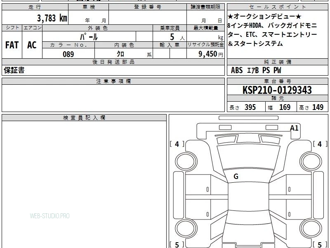This screenshot has width=330, height=248.
Task: Click the 諸元 header
Action: (277, 98)
